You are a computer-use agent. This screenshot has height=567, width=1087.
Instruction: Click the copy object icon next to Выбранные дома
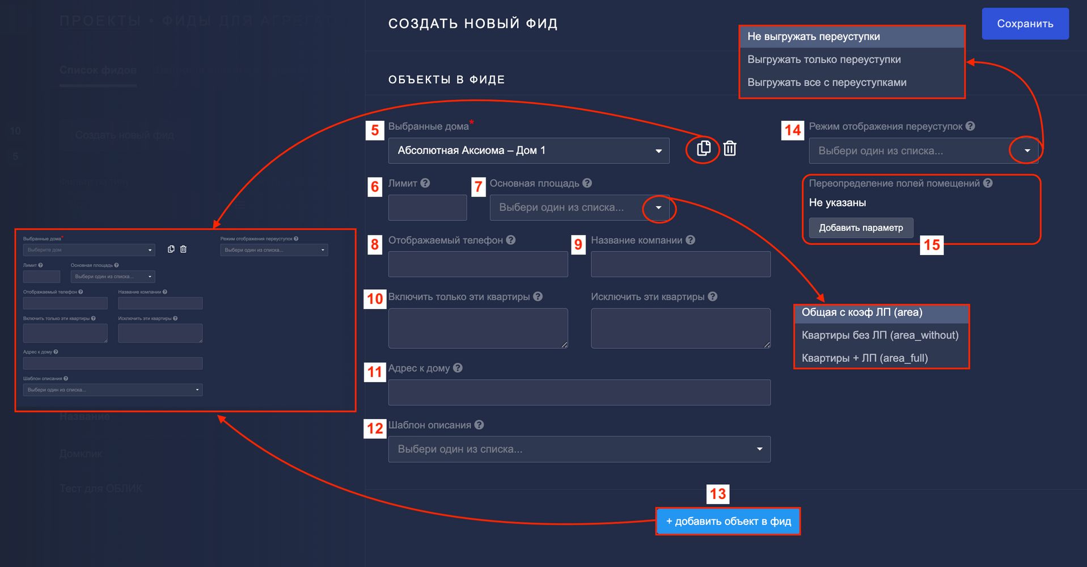click(703, 149)
